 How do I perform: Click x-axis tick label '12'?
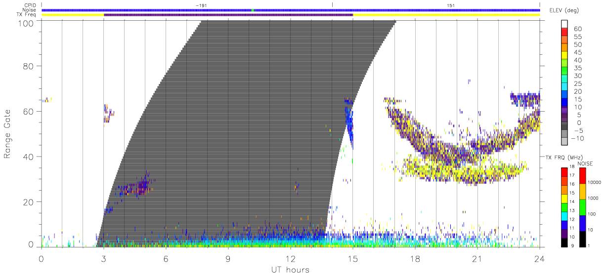point(291,258)
